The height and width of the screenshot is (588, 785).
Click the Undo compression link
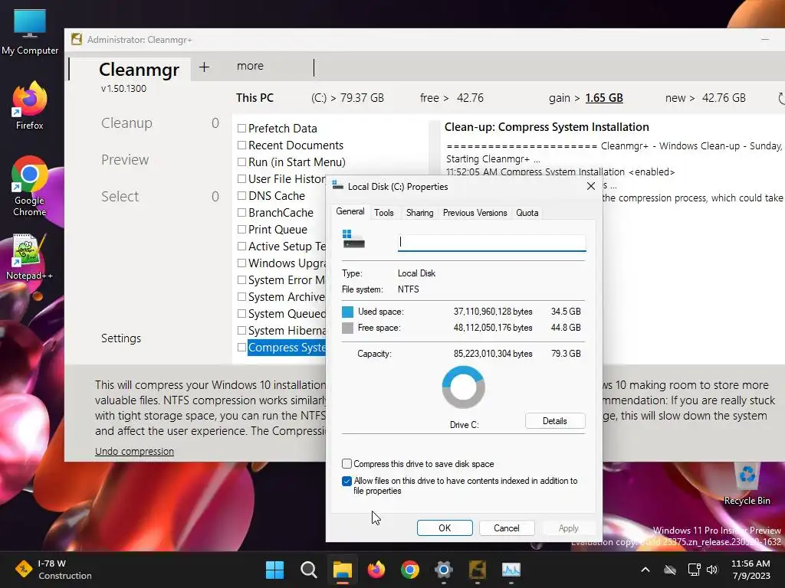pos(134,451)
